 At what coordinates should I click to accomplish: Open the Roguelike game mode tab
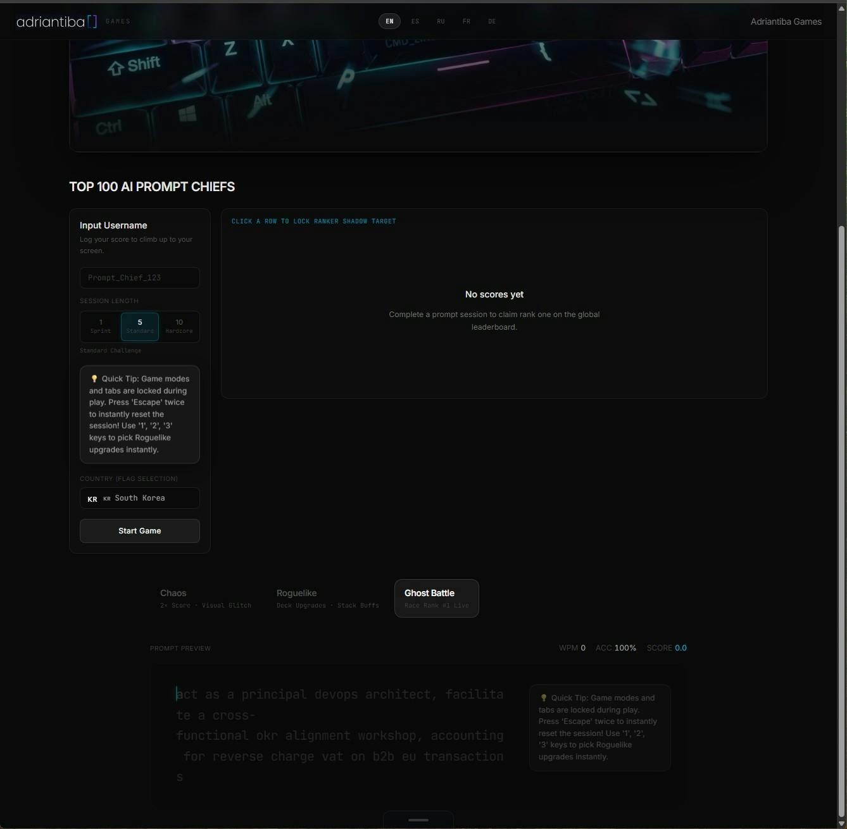coord(328,598)
